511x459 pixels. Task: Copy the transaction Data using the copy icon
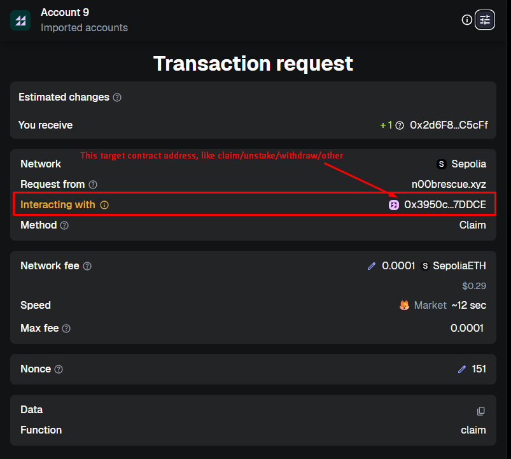(x=482, y=413)
